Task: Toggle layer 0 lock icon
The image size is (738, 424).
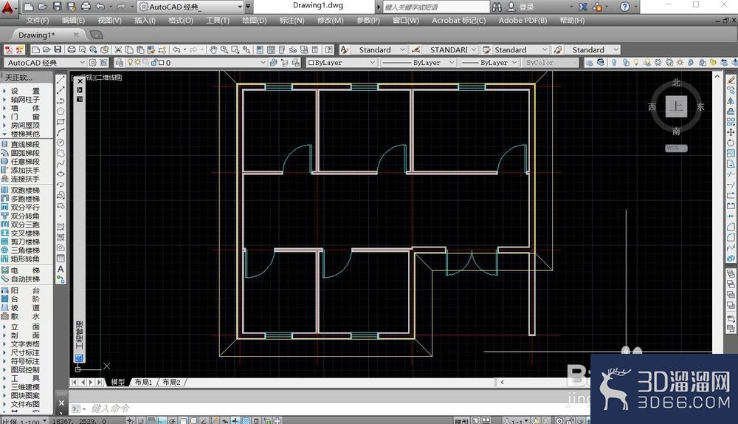Action: coord(154,62)
